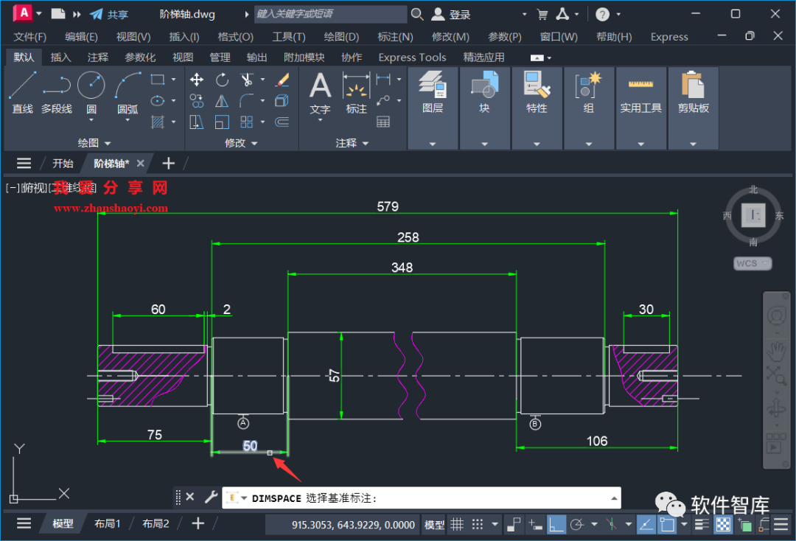
Task: Activate the Rotate tool
Action: click(222, 80)
